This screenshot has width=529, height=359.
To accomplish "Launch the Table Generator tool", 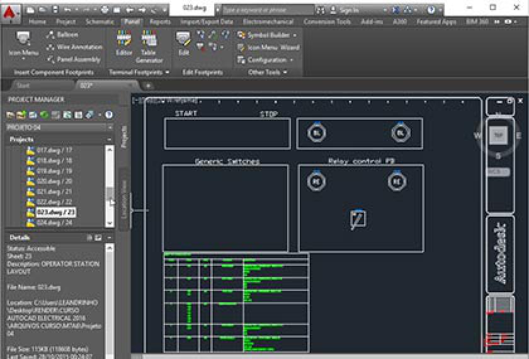I will (x=149, y=46).
